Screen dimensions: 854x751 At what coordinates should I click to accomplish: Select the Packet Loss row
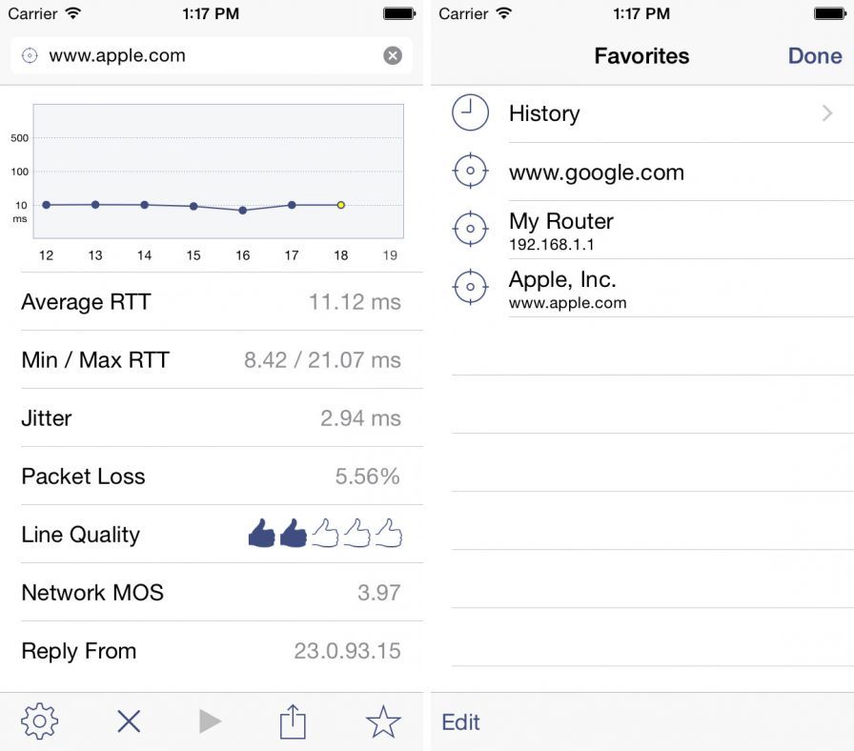pos(212,477)
